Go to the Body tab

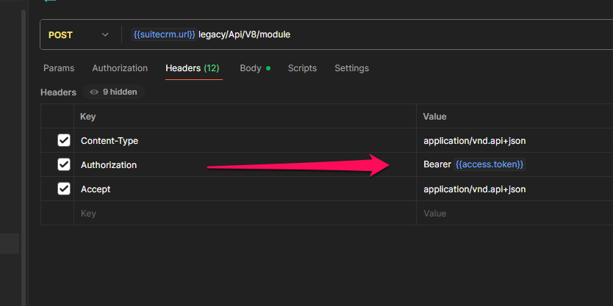point(251,68)
